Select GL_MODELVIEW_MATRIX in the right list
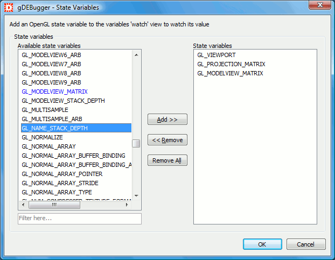This screenshot has width=335, height=260. 230,73
